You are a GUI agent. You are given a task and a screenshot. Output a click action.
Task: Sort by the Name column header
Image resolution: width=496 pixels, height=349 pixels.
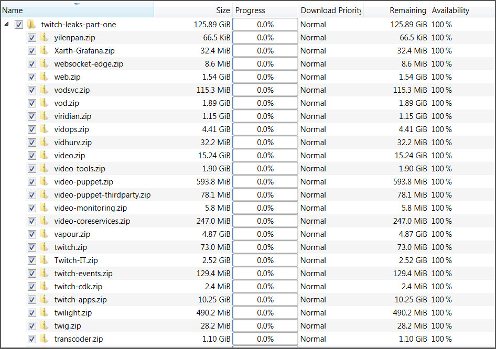click(x=77, y=10)
